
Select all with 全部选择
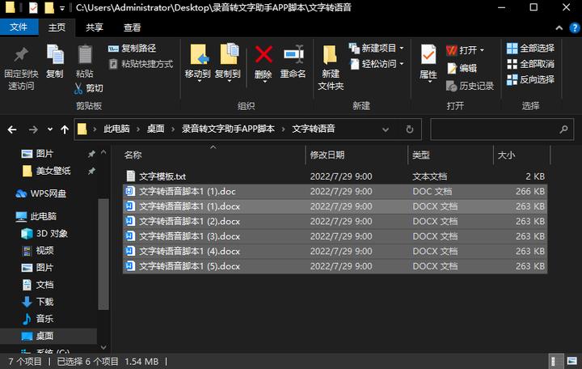(x=531, y=48)
